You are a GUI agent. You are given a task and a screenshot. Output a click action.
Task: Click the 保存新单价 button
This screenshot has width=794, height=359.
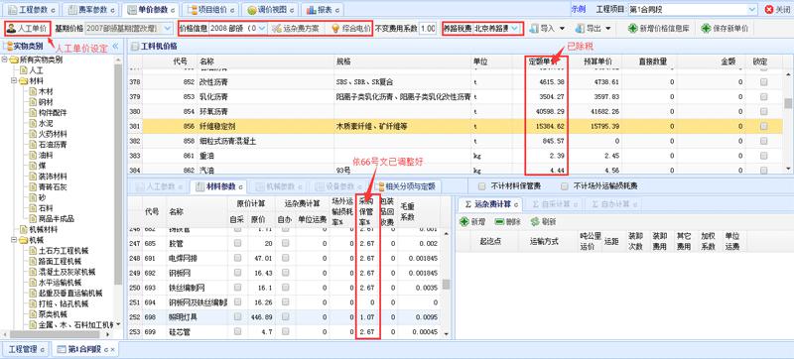(725, 29)
